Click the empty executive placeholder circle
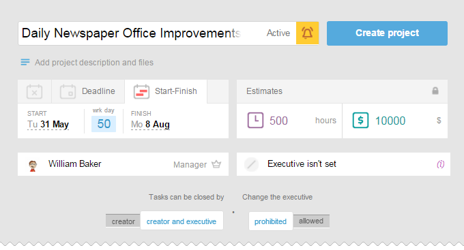Image resolution: width=464 pixels, height=250 pixels. point(251,164)
